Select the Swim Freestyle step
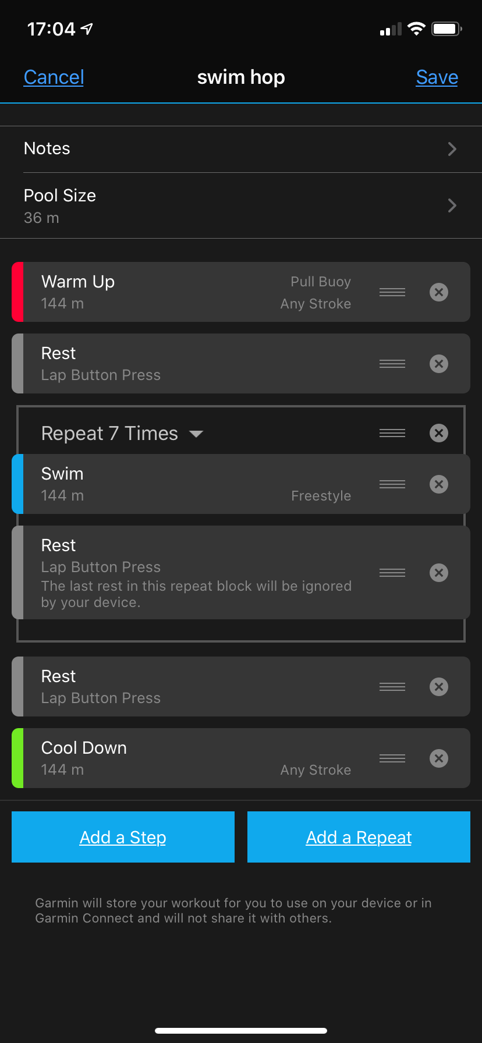This screenshot has height=1043, width=482. (175, 484)
